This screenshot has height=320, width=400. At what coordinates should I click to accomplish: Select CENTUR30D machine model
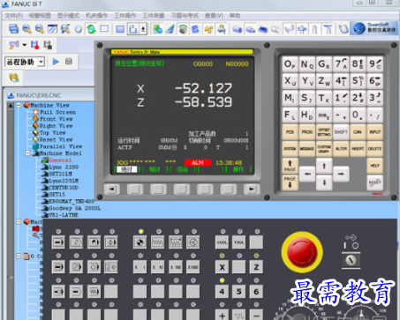(64, 188)
